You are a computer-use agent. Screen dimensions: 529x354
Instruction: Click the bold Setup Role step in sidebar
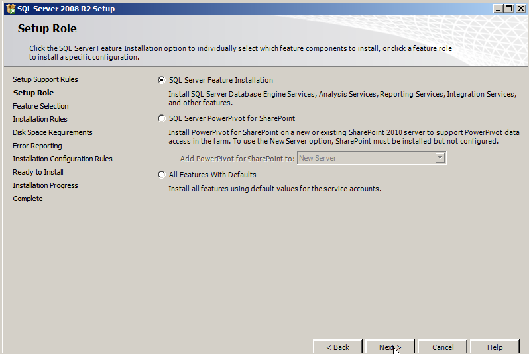coord(33,93)
